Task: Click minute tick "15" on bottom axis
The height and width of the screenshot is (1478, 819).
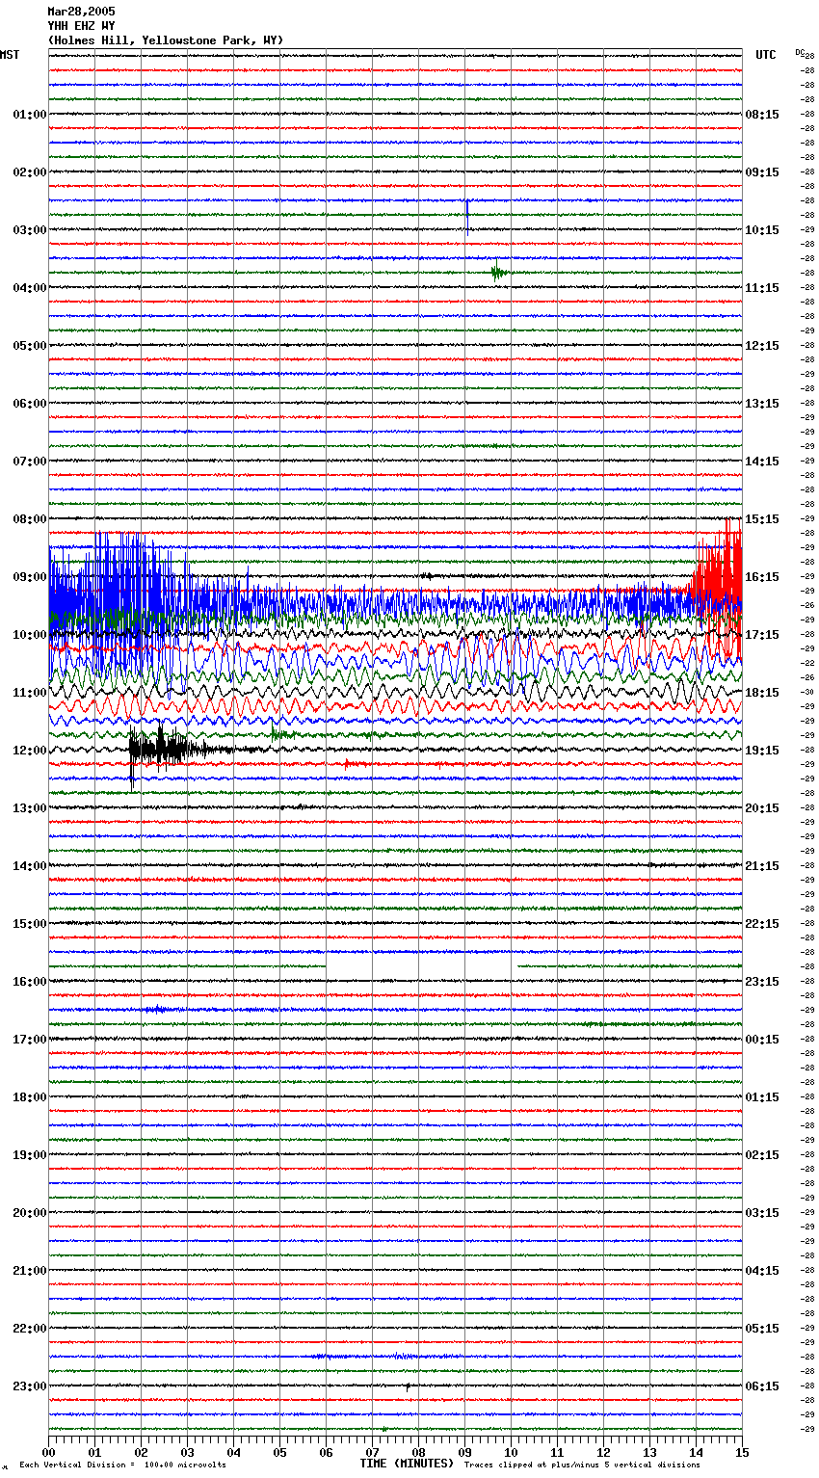Action: coord(742,1451)
